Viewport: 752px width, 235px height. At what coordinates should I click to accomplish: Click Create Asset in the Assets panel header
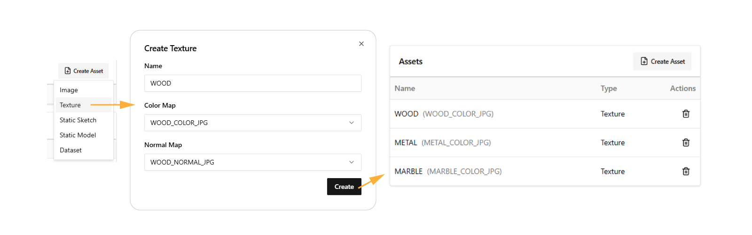coord(662,62)
